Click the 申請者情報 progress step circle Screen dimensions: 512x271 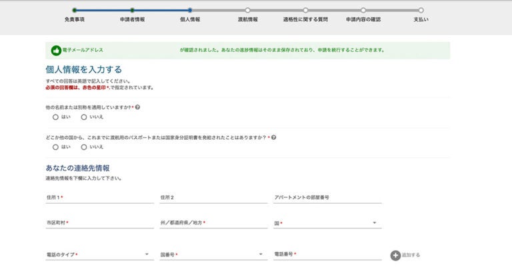[132, 10]
